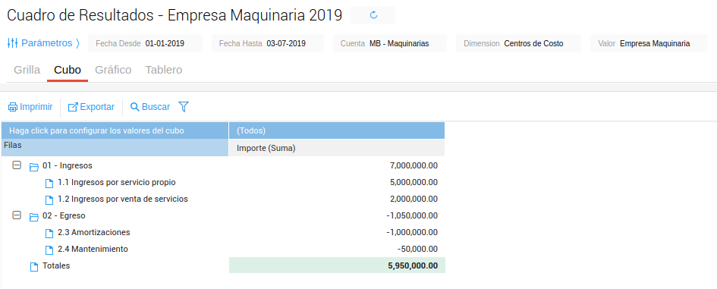Open the Valor field Empresa Maquinaria
The height and width of the screenshot is (289, 717).
(x=649, y=44)
